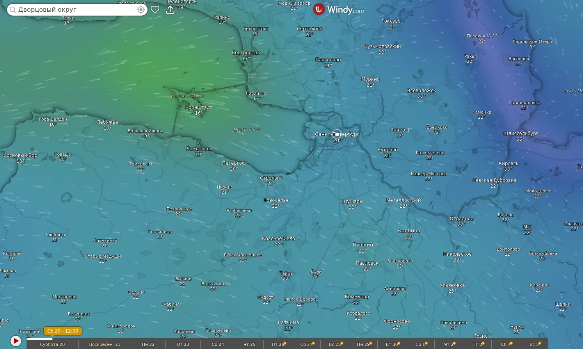
Task: Choose Вс 28 premium day on timeline
Action: 335,344
